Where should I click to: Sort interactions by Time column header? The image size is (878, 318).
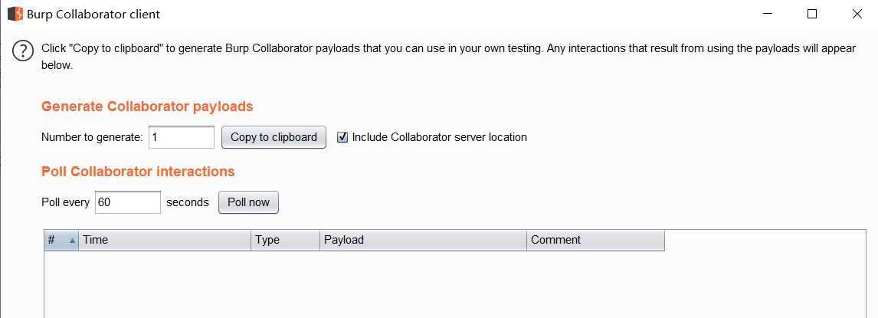coord(165,240)
